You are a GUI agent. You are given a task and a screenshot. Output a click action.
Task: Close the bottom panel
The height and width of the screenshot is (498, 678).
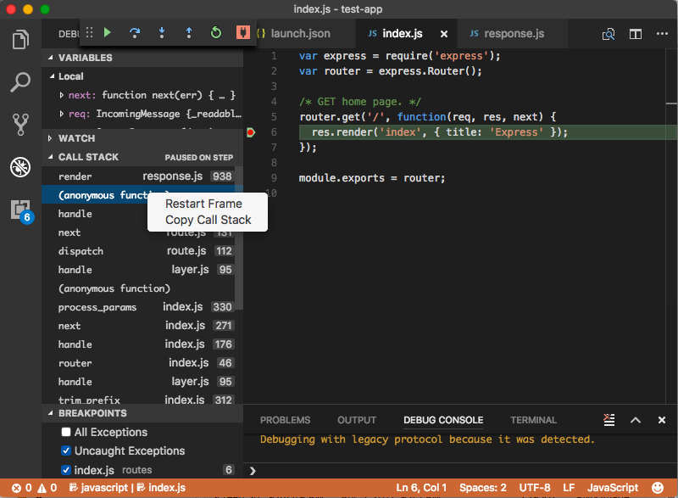[x=662, y=420]
